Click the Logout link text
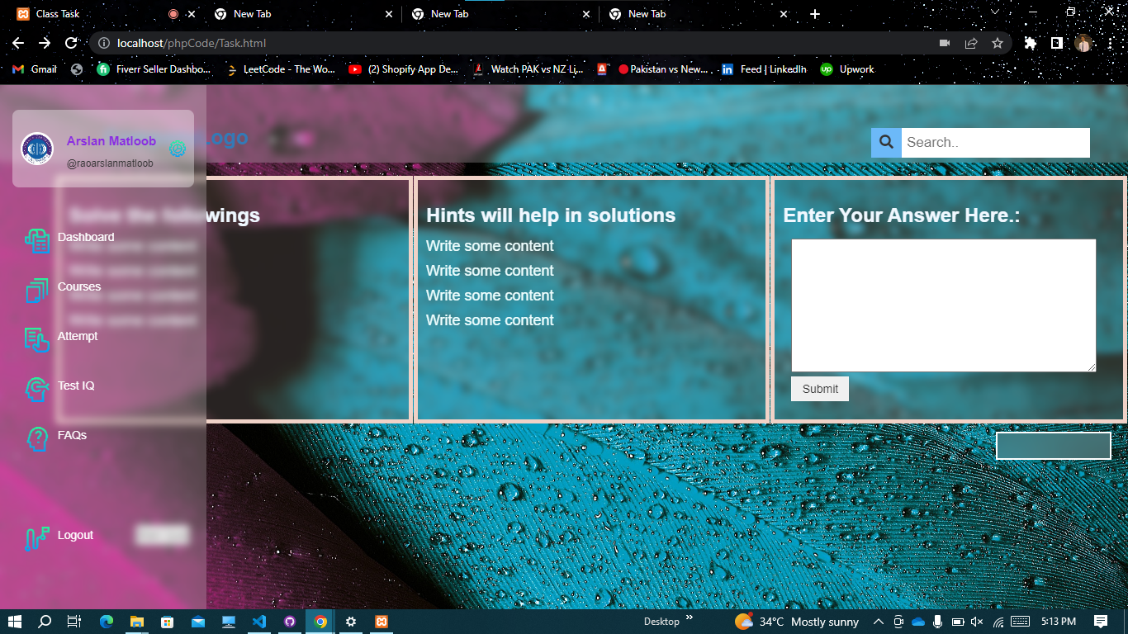This screenshot has width=1128, height=634. tap(75, 535)
